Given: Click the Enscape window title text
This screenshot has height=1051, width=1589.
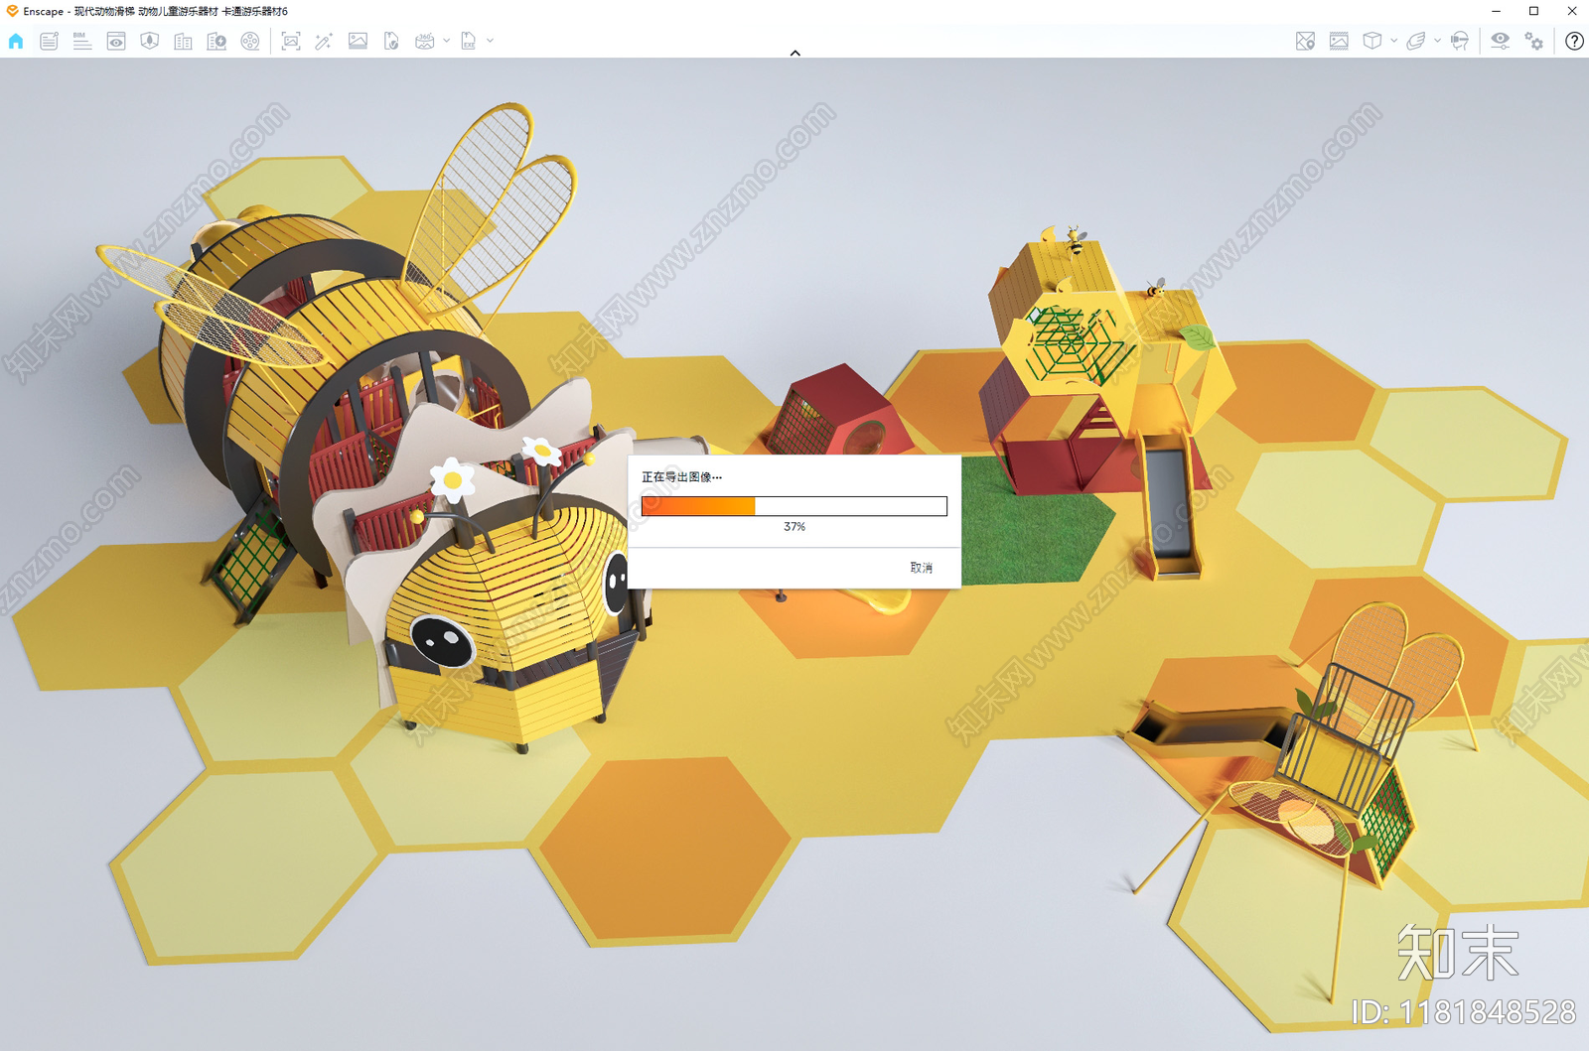Looking at the screenshot, I should 156,12.
